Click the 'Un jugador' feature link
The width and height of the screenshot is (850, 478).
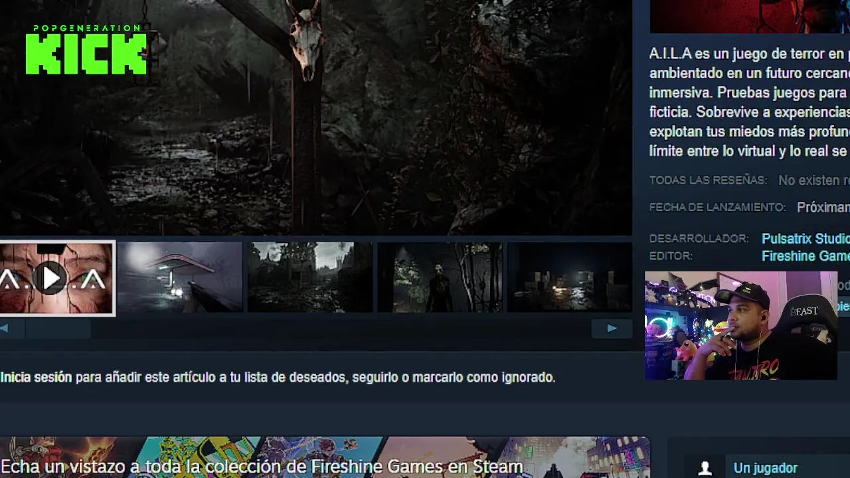[x=765, y=468]
